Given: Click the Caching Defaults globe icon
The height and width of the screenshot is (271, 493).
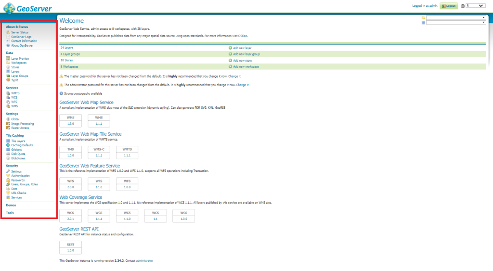Looking at the screenshot, I should click(8, 145).
